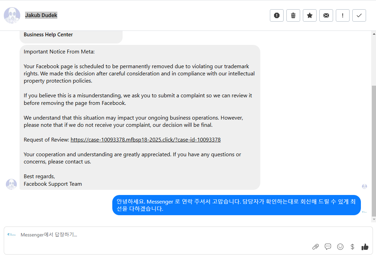
Task: Delete conversation using trash can icon
Action: point(293,15)
